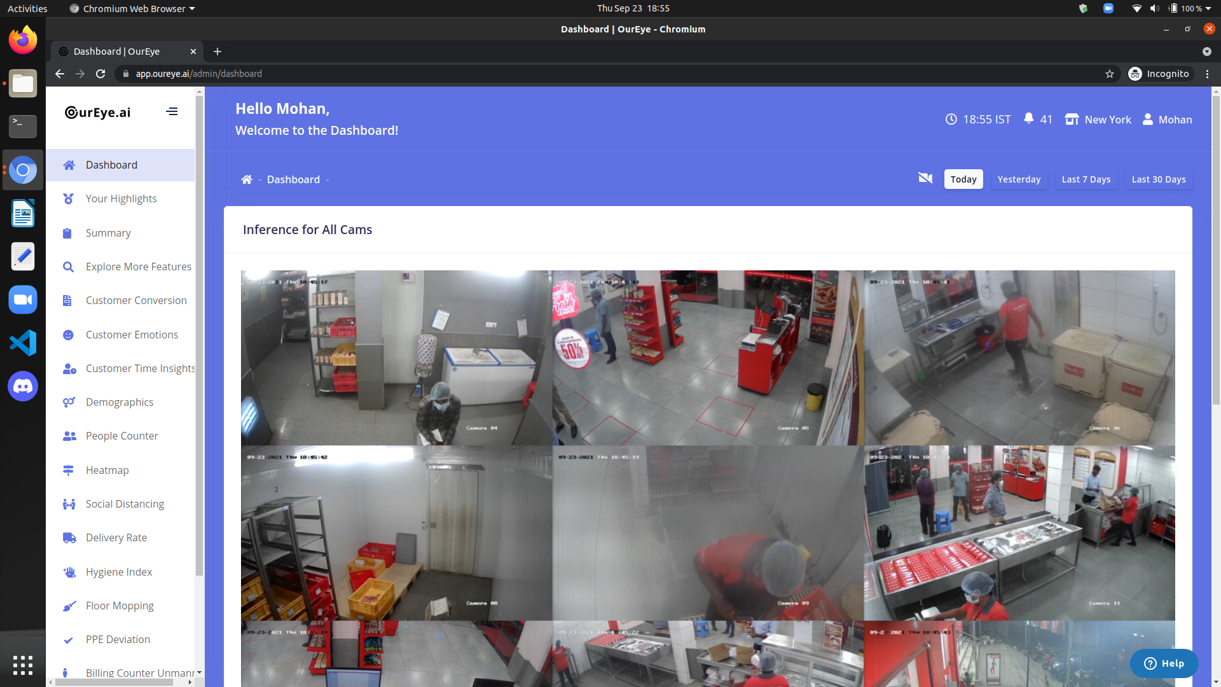Image resolution: width=1221 pixels, height=687 pixels.
Task: Launch Firefox from the dock
Action: pyautogui.click(x=23, y=40)
